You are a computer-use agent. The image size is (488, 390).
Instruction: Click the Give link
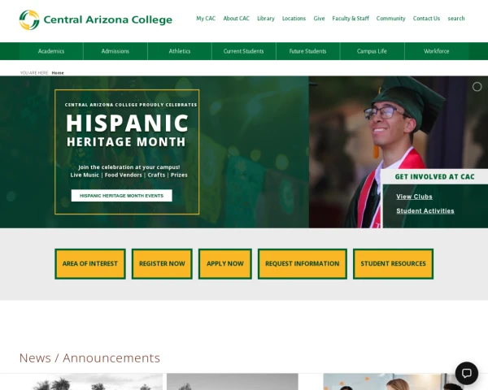319,19
